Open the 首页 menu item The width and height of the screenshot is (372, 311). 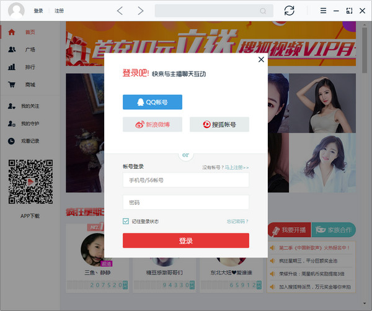tap(30, 32)
